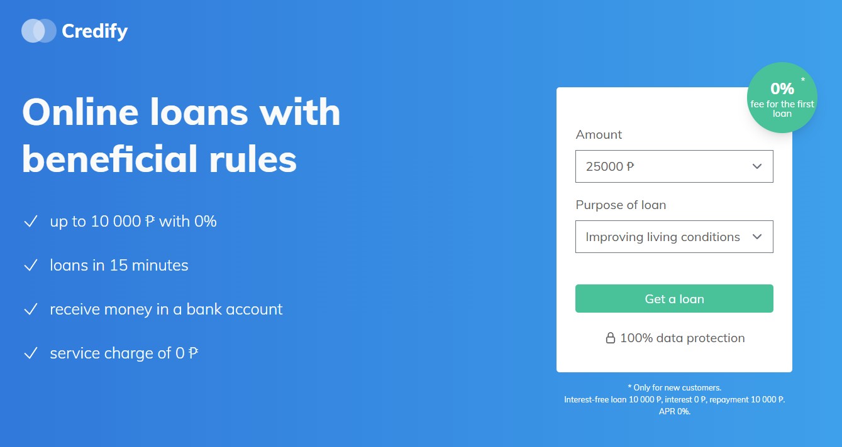Open the Amount dropdown showing 25000 ₽
This screenshot has height=447, width=842.
point(673,166)
